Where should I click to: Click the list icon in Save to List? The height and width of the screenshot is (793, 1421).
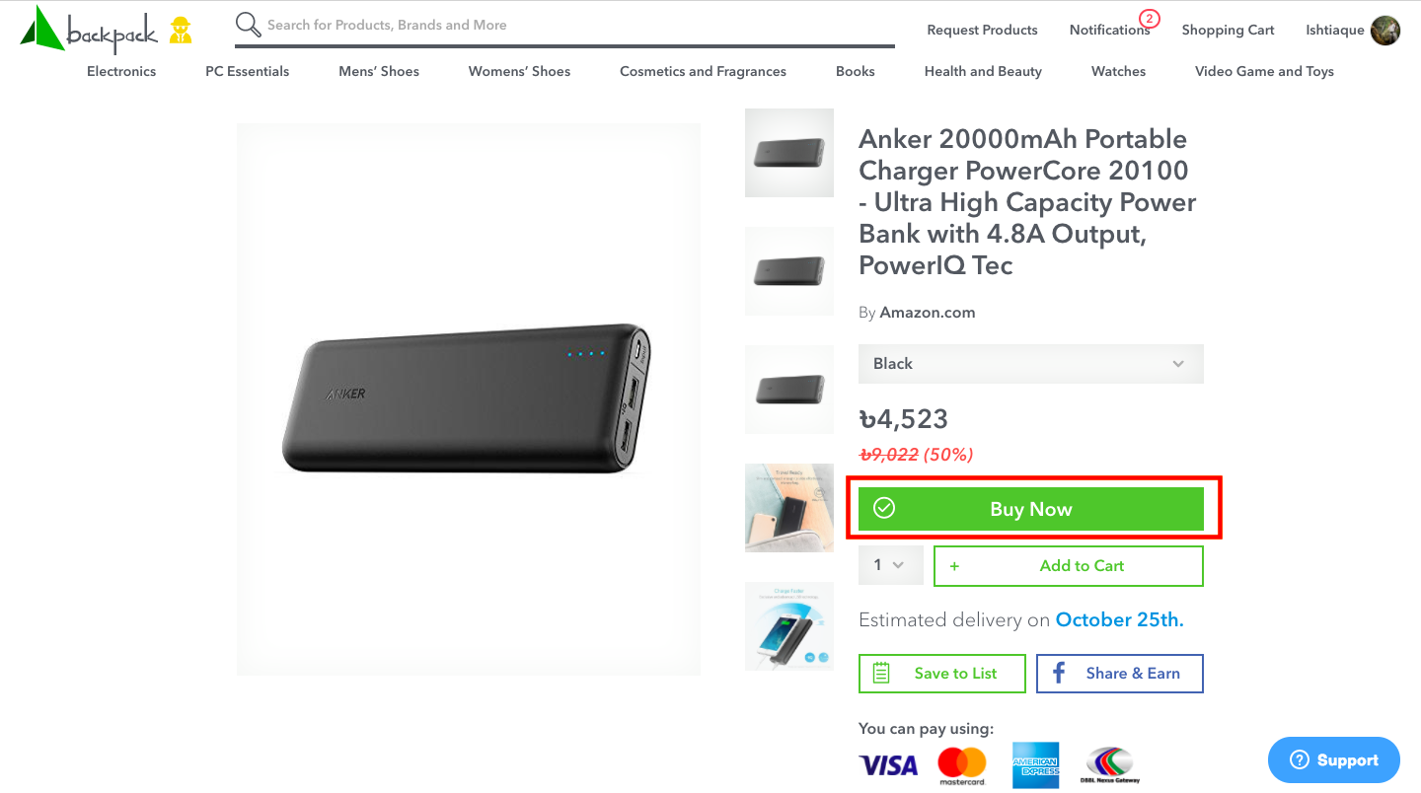[881, 674]
